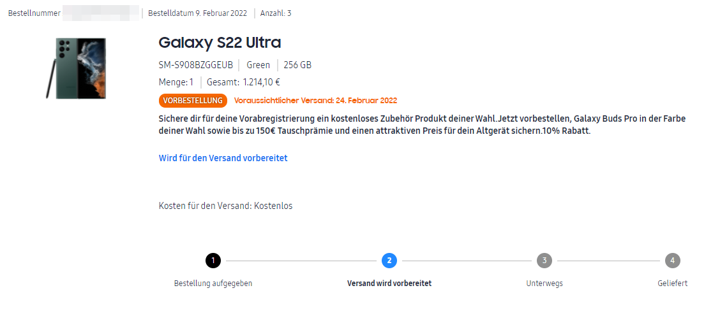Click the total price 1.214,10 €
Viewport: 720px width, 309px height.
(x=262, y=83)
